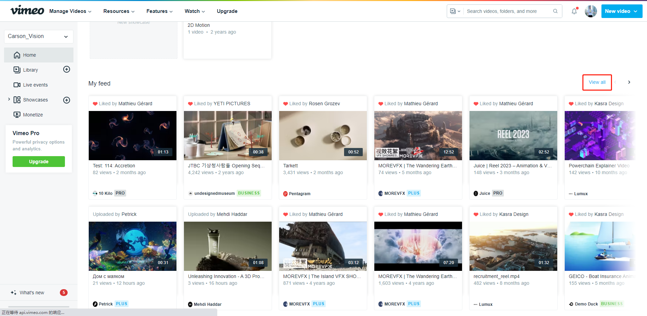
Task: Open the GEICO Boat Insurance thumbnail
Action: coord(600,246)
